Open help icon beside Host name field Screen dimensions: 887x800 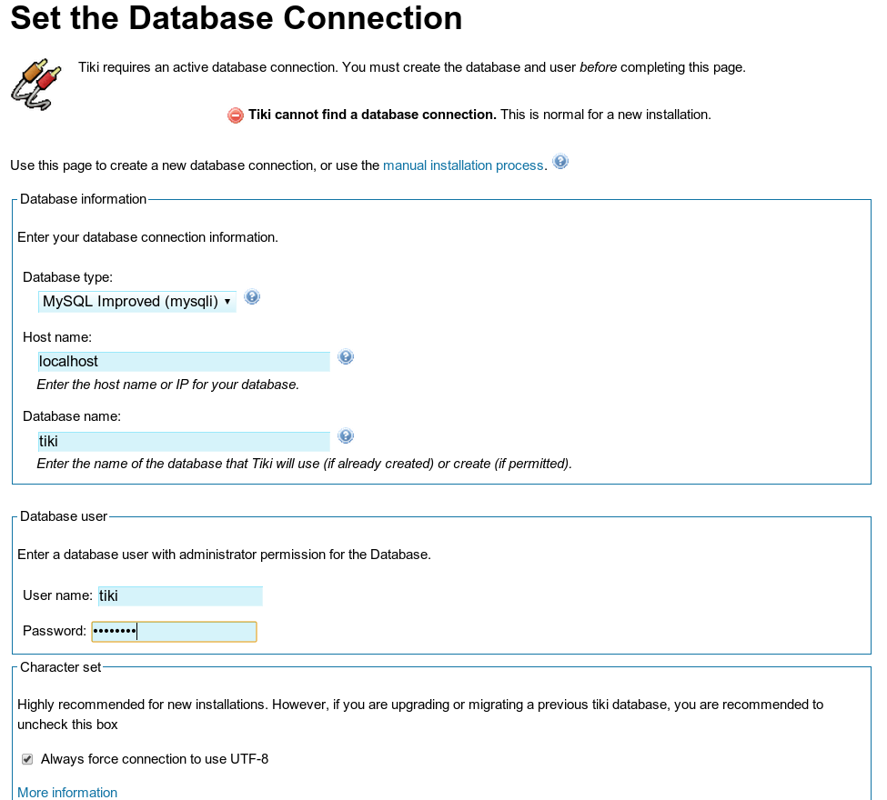coord(346,357)
